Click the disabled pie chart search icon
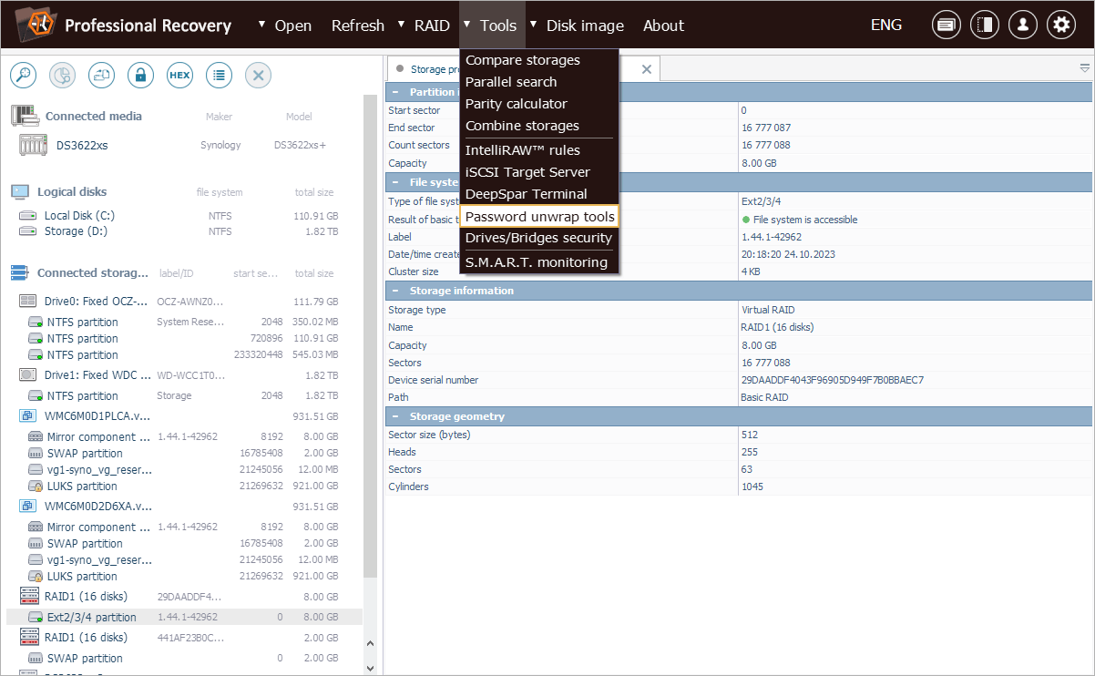Screen dimensions: 1095x676 [62, 76]
